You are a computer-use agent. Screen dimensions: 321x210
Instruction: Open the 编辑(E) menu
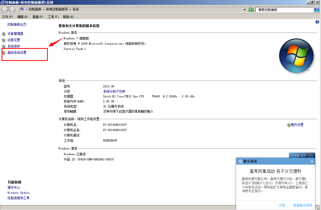tap(23, 17)
